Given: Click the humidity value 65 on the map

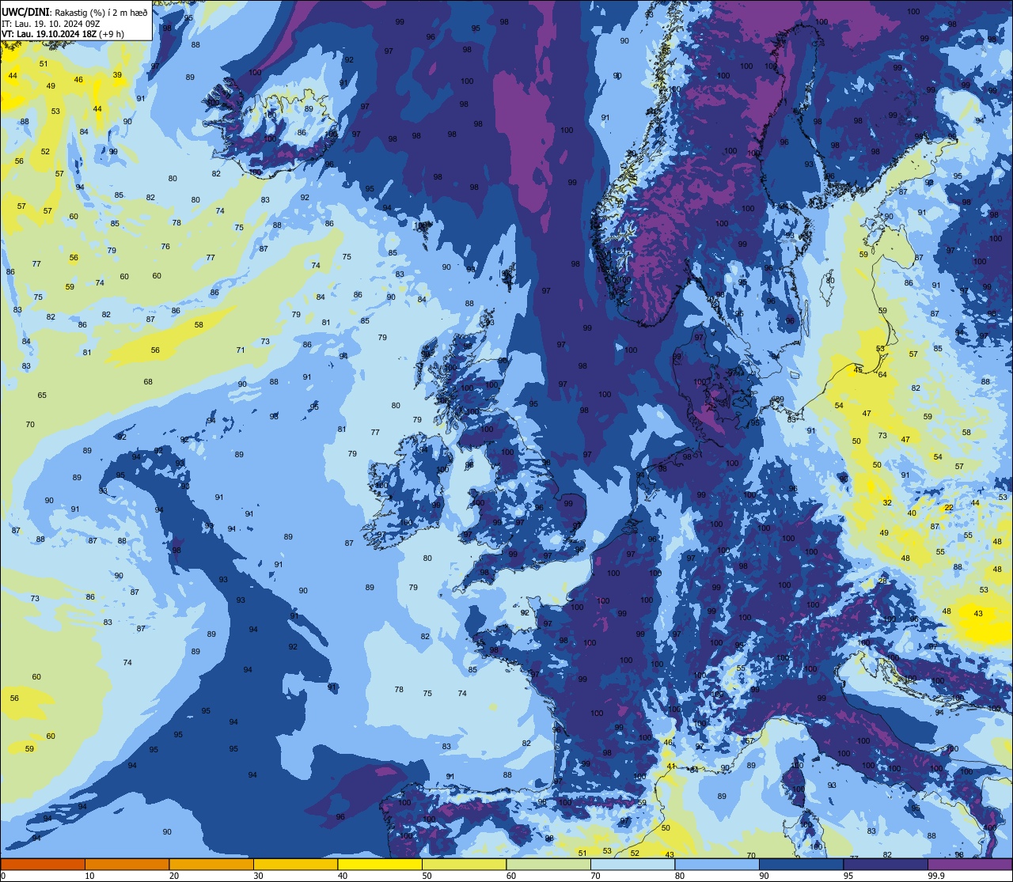Looking at the screenshot, I should [x=42, y=396].
